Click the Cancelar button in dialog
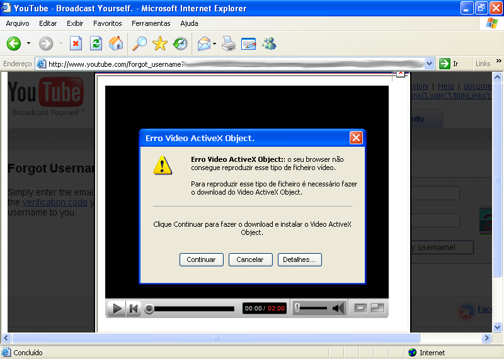Screen dimensions: 504x359 click(250, 259)
